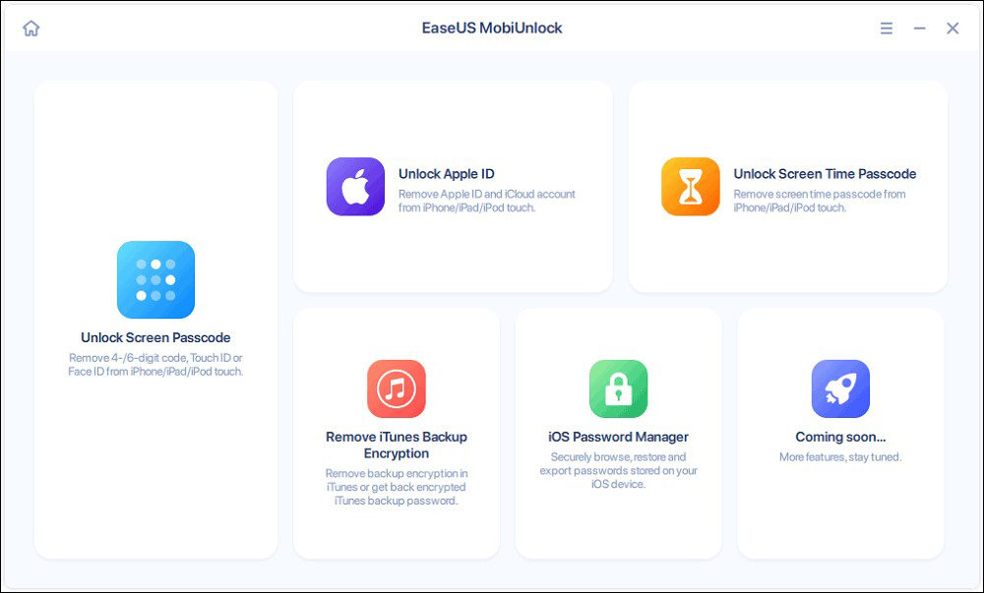Minimize the EaseUS MobiUnlock window
The image size is (984, 593).
tap(919, 29)
